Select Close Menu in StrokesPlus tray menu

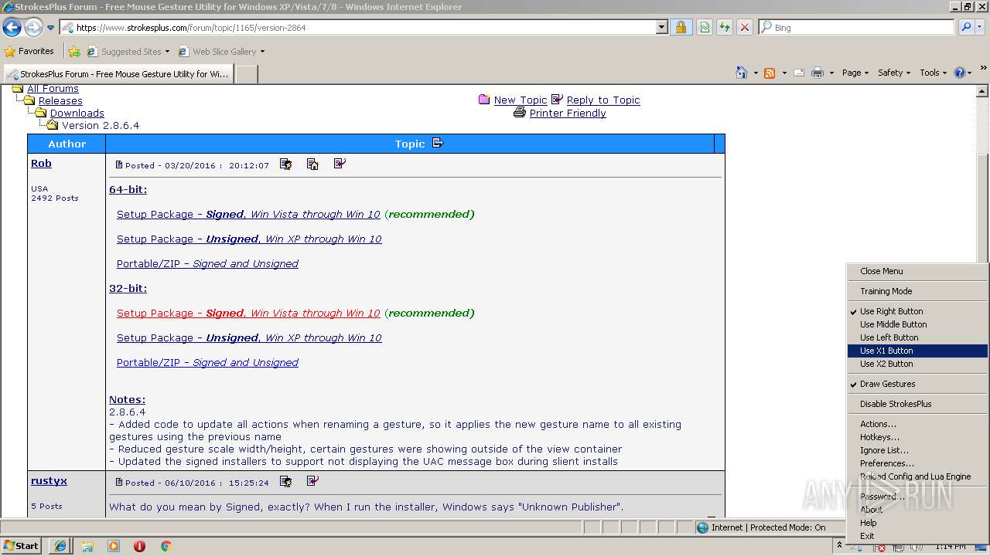[917, 271]
